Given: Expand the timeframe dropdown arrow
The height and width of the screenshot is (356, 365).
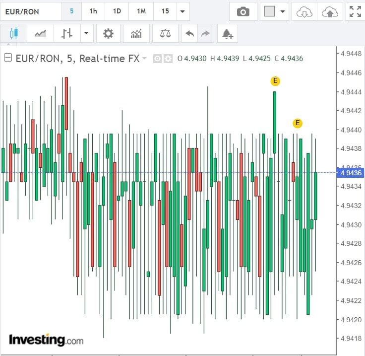Looking at the screenshot, I should pyautogui.click(x=183, y=11).
